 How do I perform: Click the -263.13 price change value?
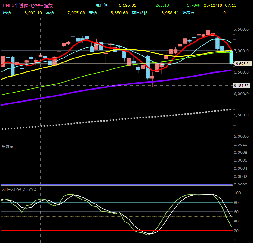point(162,5)
